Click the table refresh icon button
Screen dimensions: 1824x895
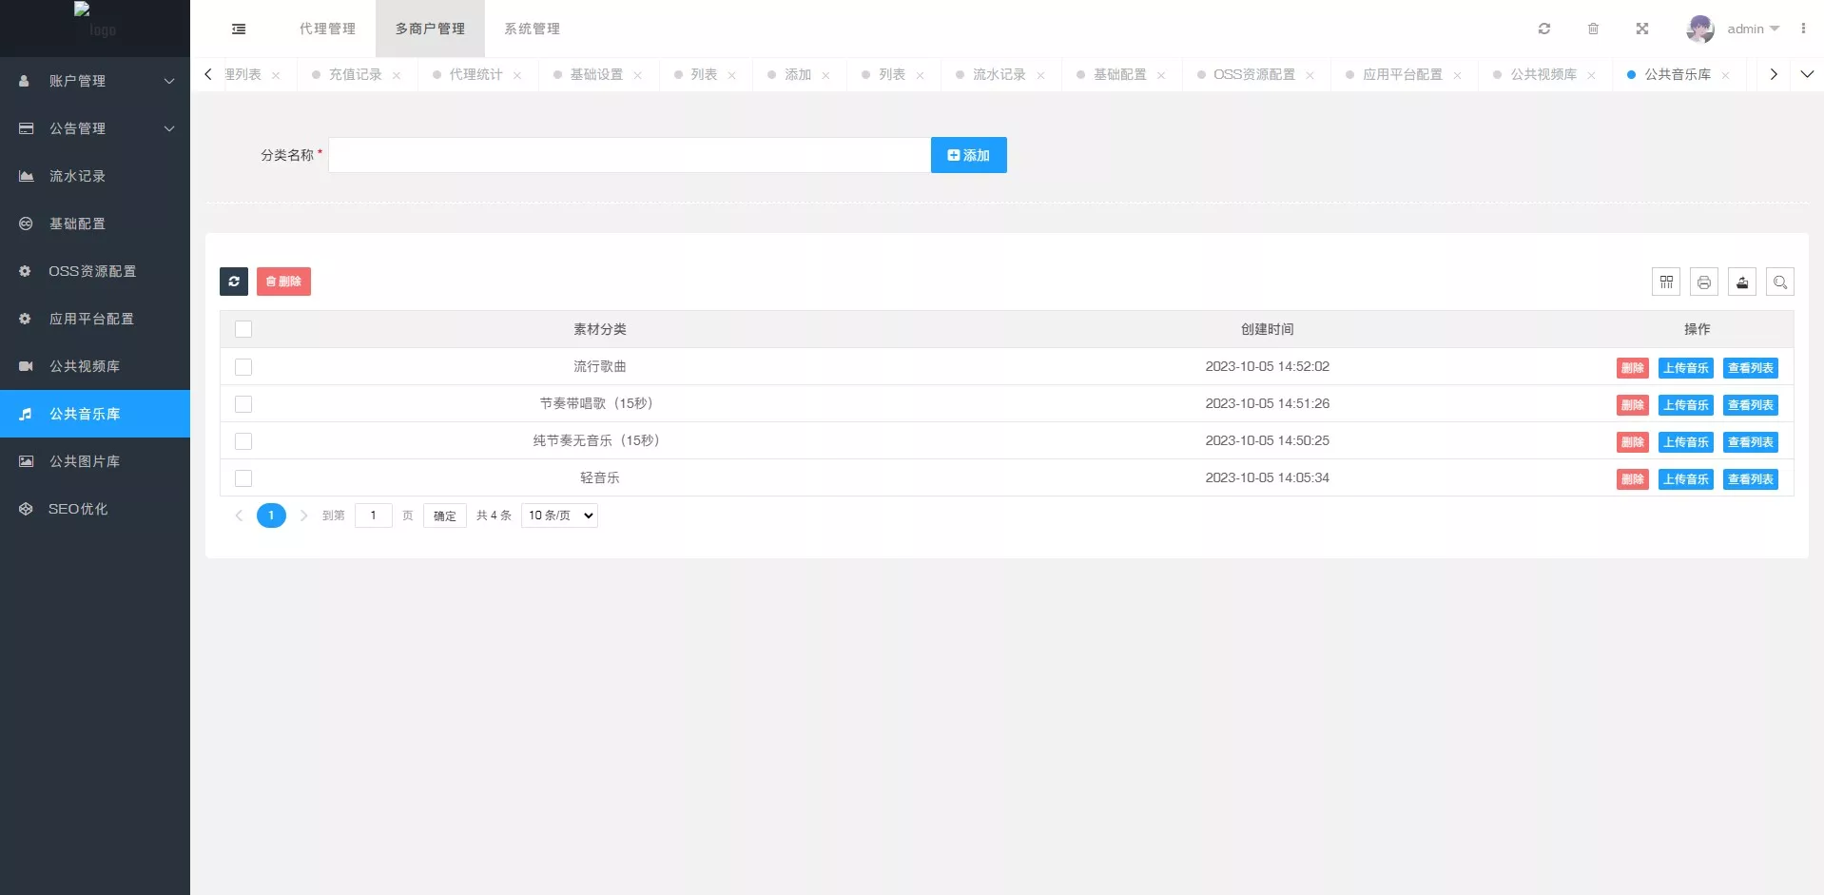(234, 282)
